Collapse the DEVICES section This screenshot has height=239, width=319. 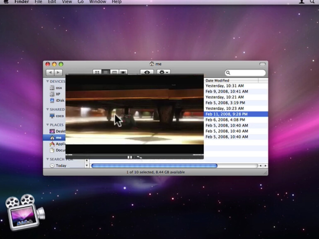point(47,81)
